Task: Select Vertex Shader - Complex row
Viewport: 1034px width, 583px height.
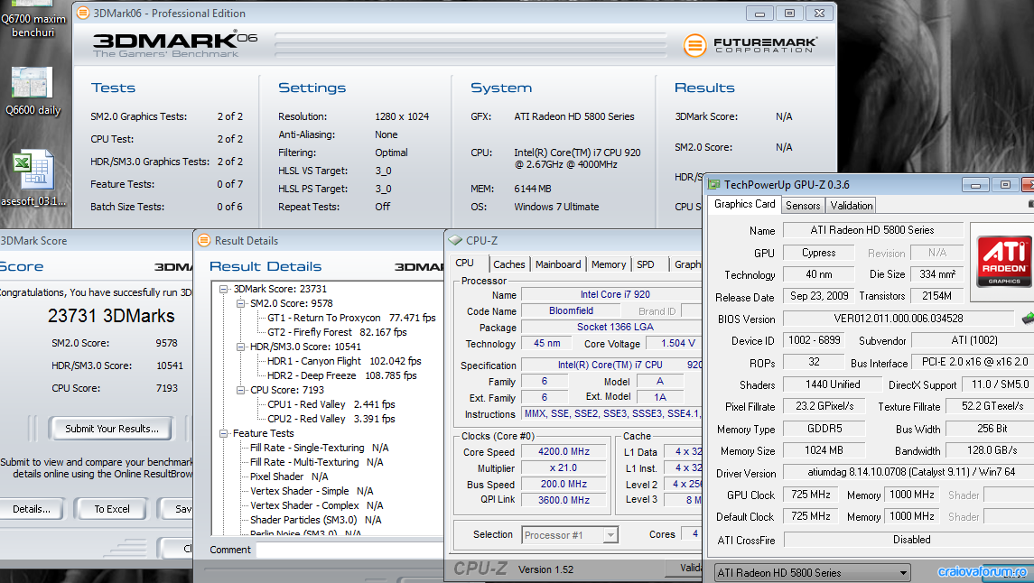Action: tap(317, 506)
